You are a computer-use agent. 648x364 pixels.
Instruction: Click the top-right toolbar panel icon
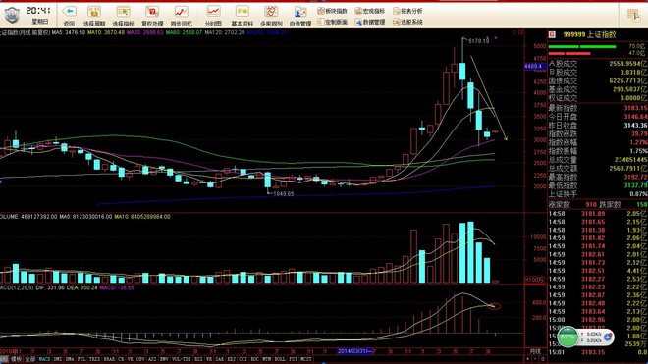[633, 15]
